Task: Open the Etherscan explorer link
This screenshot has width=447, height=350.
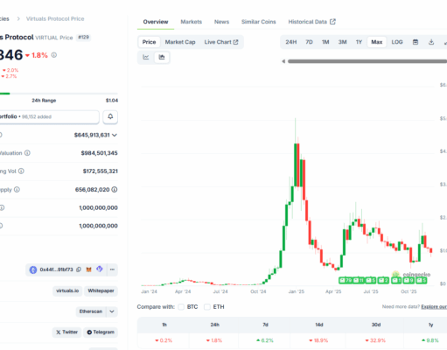Action: 91,311
